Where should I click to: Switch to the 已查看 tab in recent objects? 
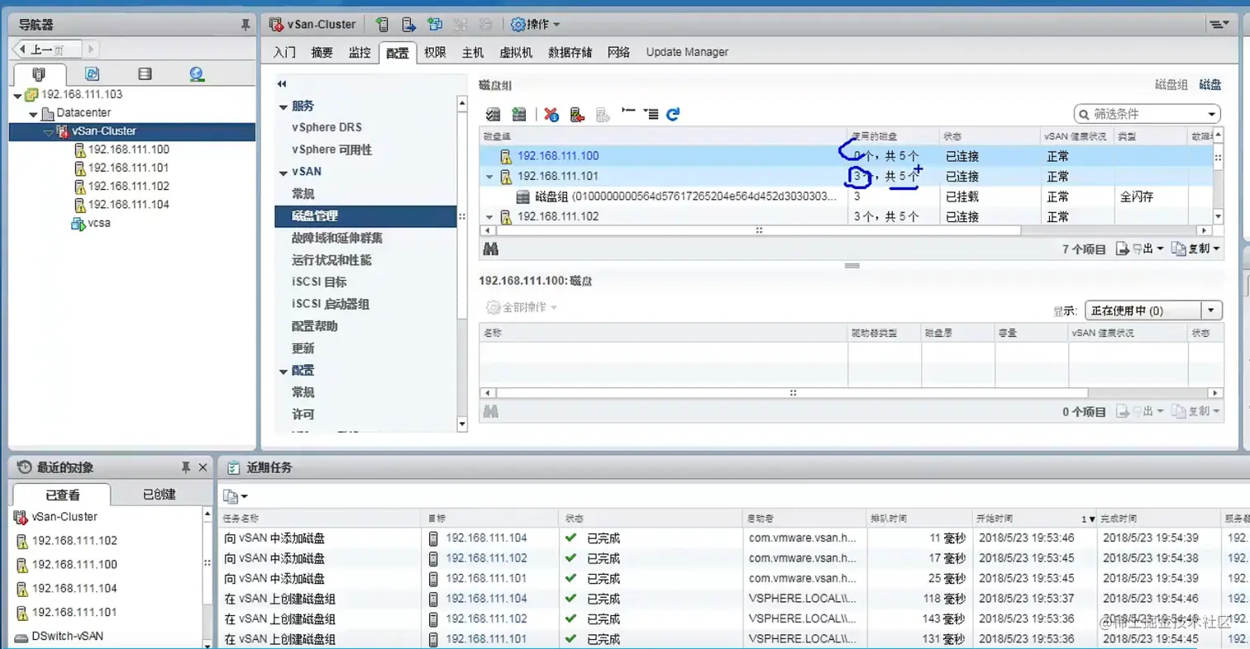[x=62, y=495]
